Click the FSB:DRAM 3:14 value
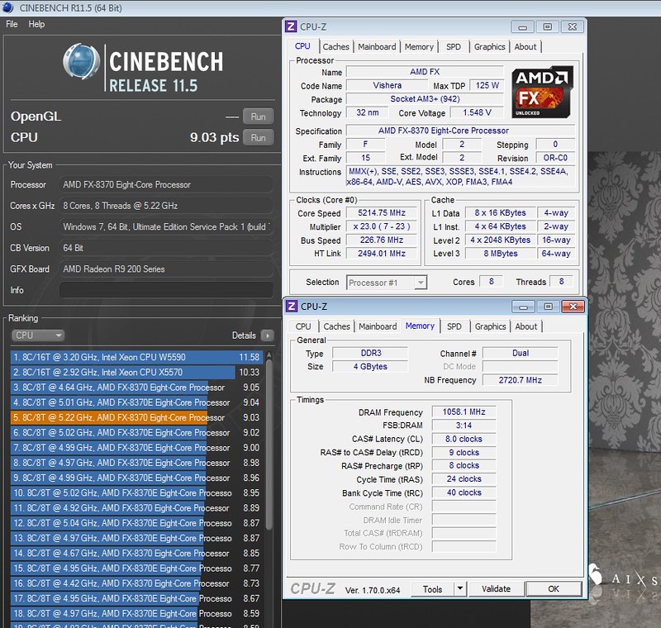The height and width of the screenshot is (628, 661). (464, 426)
